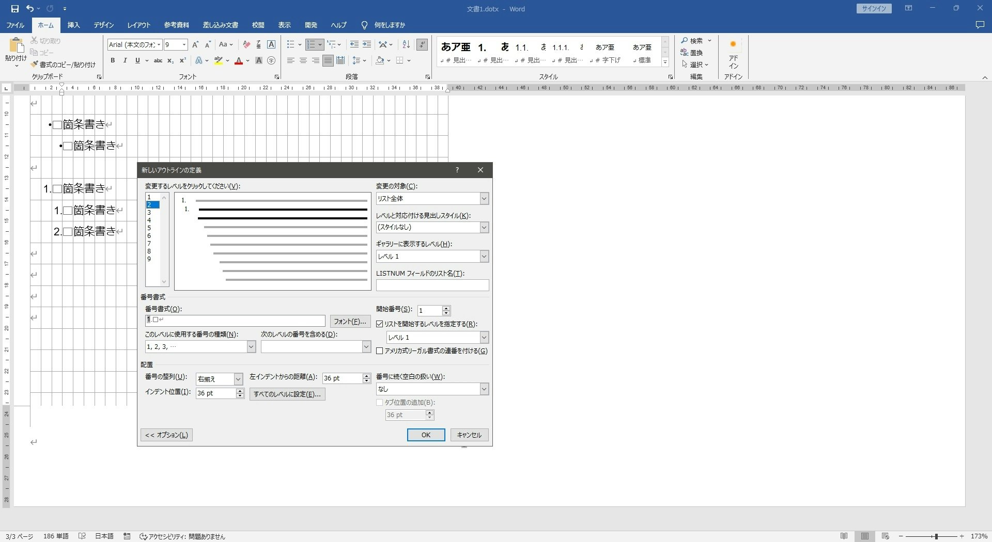
Task: Click the LISTNUM フィールドのリスト名 text field
Action: 432,285
